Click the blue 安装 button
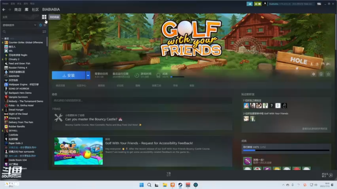 click(x=69, y=76)
